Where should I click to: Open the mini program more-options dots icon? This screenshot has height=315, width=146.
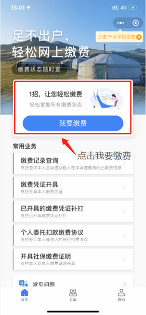[120, 23]
